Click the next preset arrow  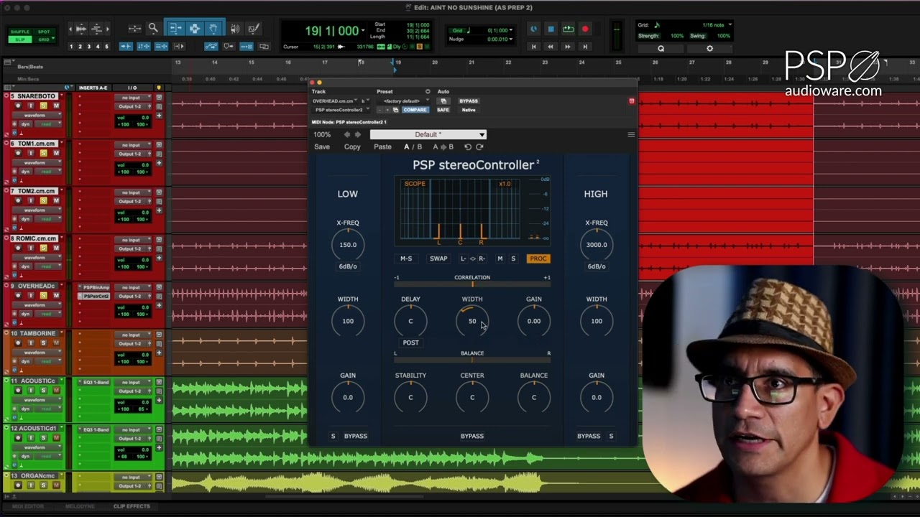(x=358, y=135)
